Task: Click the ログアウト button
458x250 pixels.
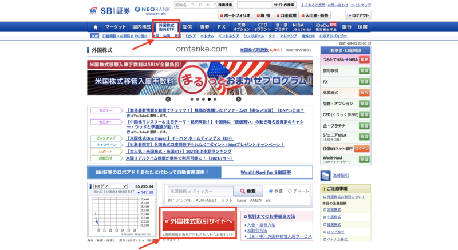Action: point(358,15)
